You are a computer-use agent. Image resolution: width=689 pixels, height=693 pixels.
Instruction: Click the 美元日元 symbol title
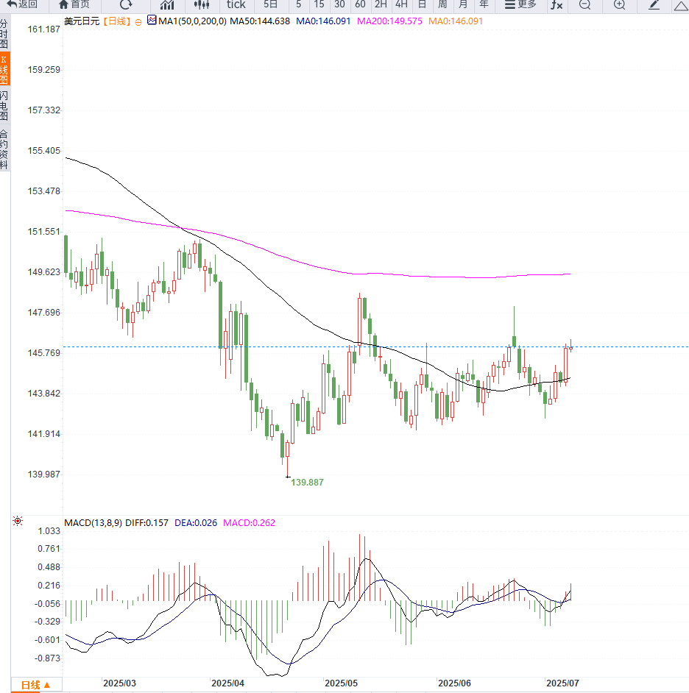82,21
